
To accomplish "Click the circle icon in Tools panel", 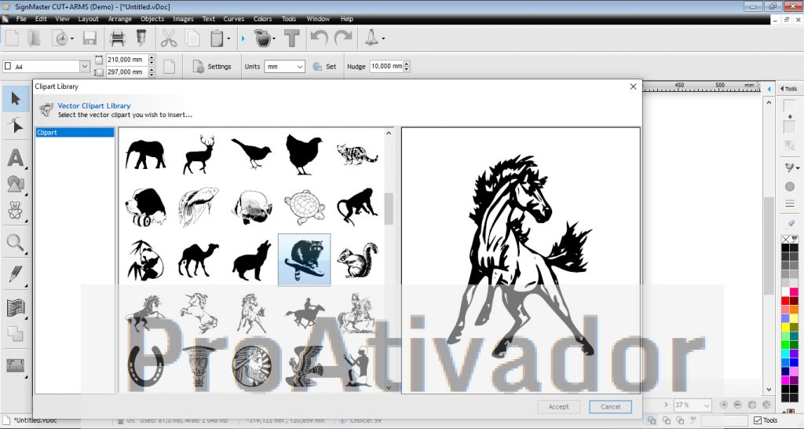I will 790,187.
